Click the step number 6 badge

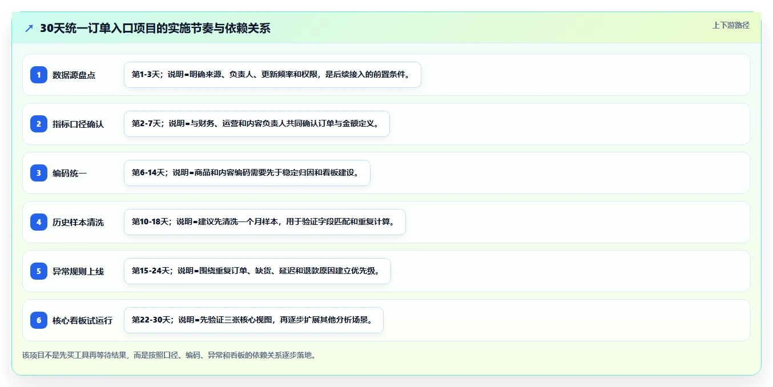click(x=39, y=320)
